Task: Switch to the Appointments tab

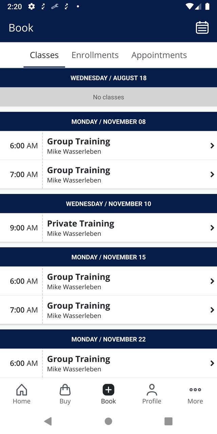Action: tap(159, 55)
